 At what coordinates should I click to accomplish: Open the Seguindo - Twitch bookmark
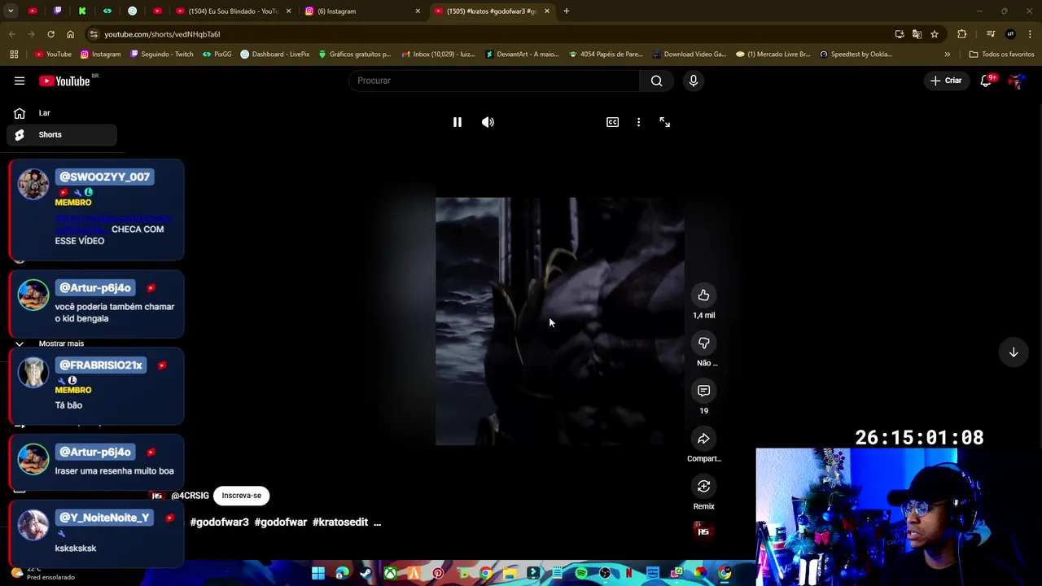[x=161, y=55]
